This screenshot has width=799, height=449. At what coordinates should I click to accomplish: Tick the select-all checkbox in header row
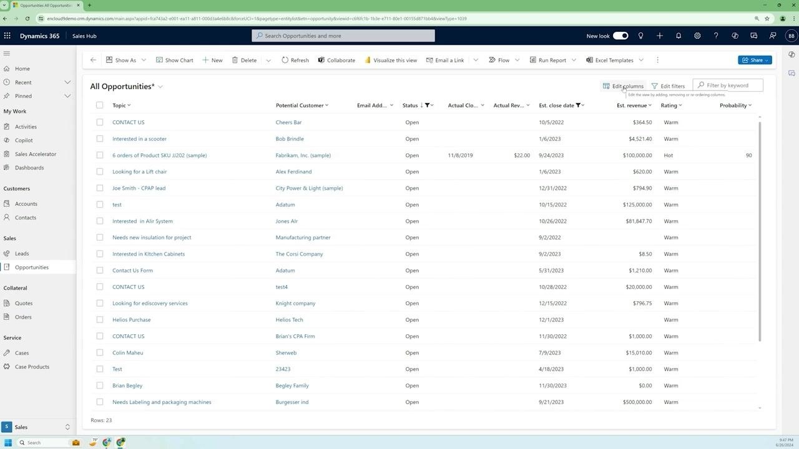point(100,105)
